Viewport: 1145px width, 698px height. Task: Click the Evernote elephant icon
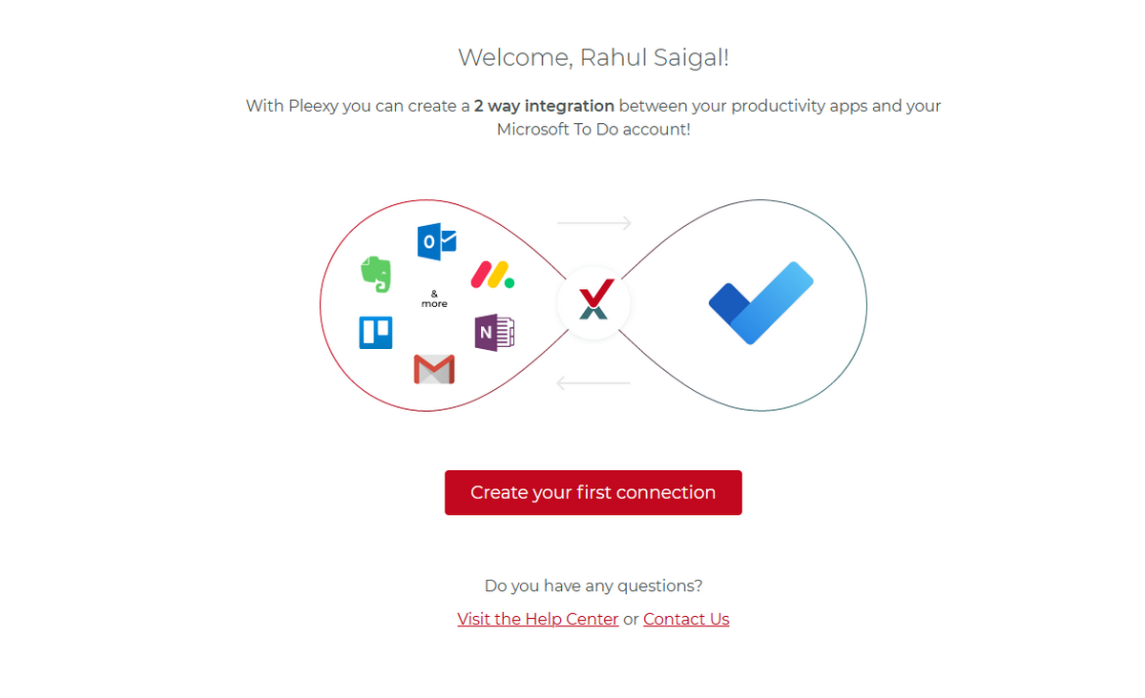point(376,274)
